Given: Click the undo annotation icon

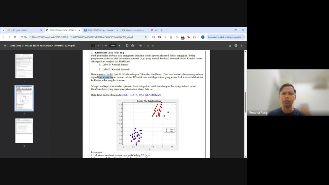Looking at the screenshot, I should (x=148, y=45).
